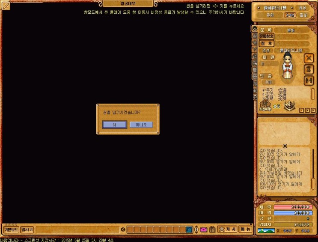This screenshot has width=318, height=242.
Task: Click the 말하기 speak button
Action: tap(27, 230)
